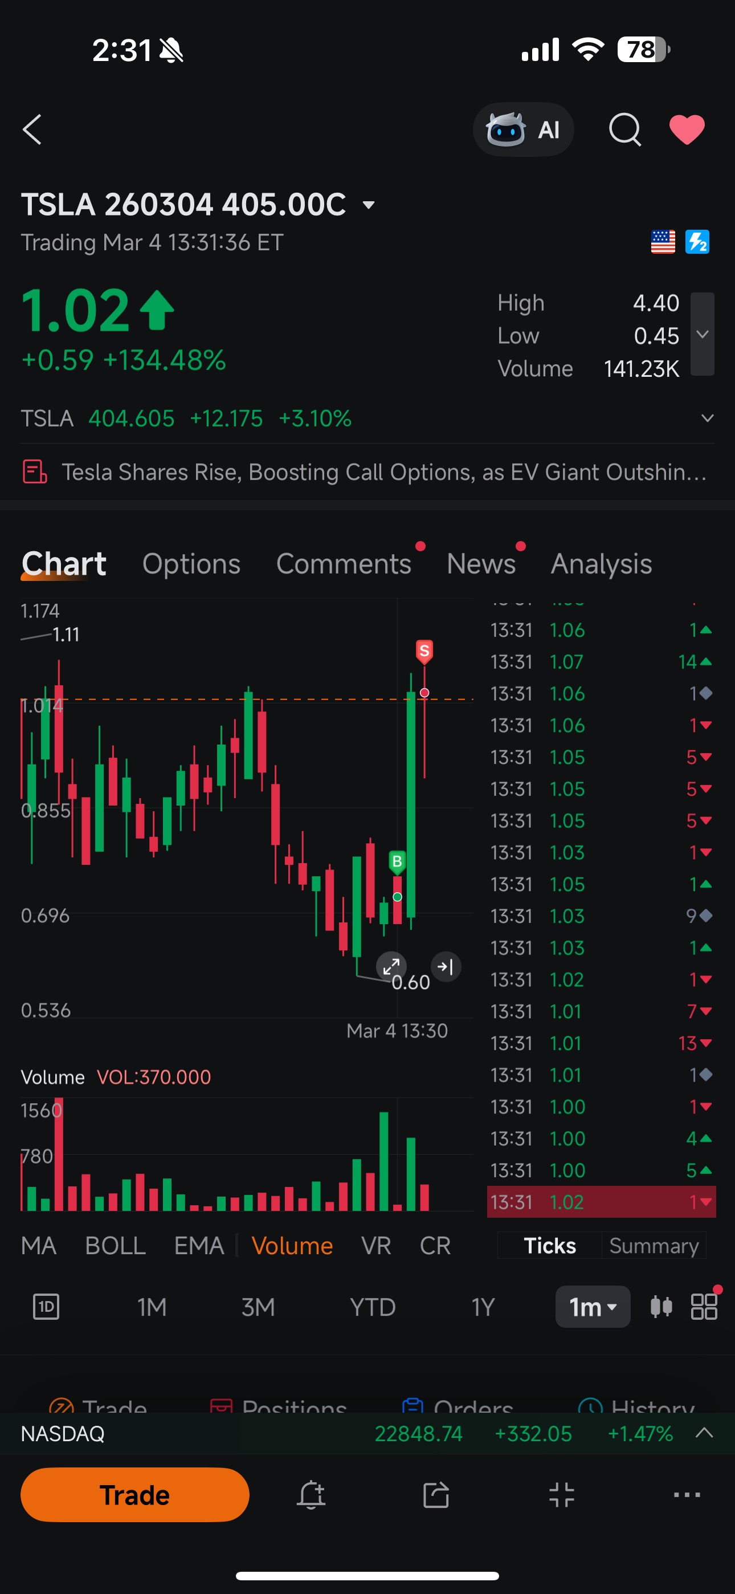Image resolution: width=735 pixels, height=1594 pixels.
Task: Open the candlestick chart style icon
Action: (661, 1306)
